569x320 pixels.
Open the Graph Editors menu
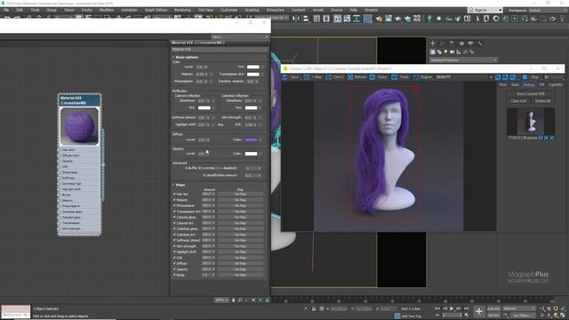[x=156, y=10]
